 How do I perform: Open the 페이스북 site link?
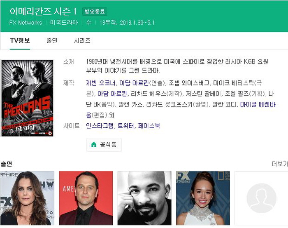click(x=149, y=126)
